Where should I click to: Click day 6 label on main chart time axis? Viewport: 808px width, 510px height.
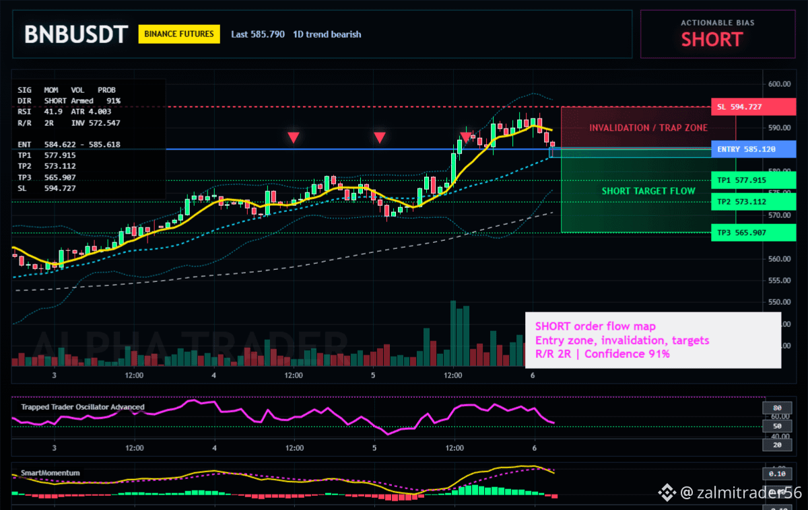click(533, 375)
